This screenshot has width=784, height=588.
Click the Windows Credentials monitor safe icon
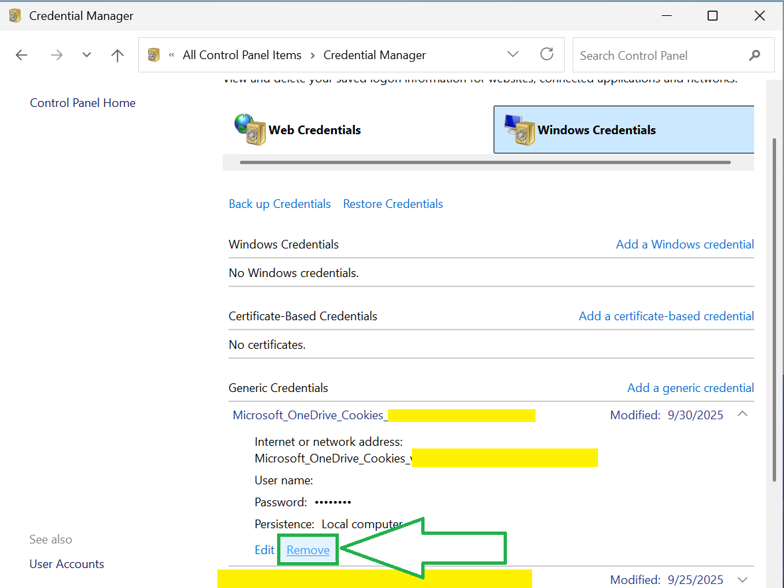click(520, 130)
